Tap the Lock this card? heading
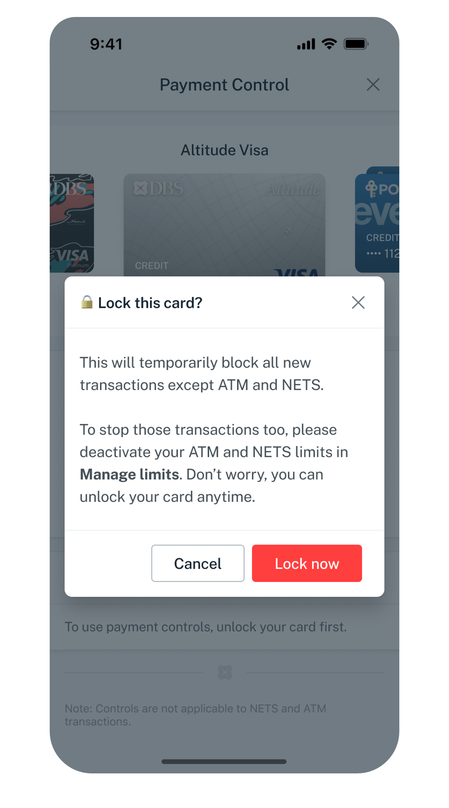 click(x=150, y=303)
